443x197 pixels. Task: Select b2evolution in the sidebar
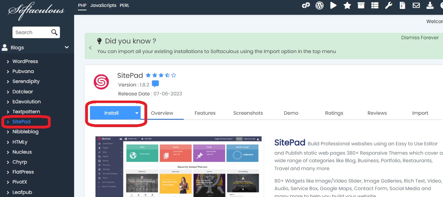click(x=27, y=102)
